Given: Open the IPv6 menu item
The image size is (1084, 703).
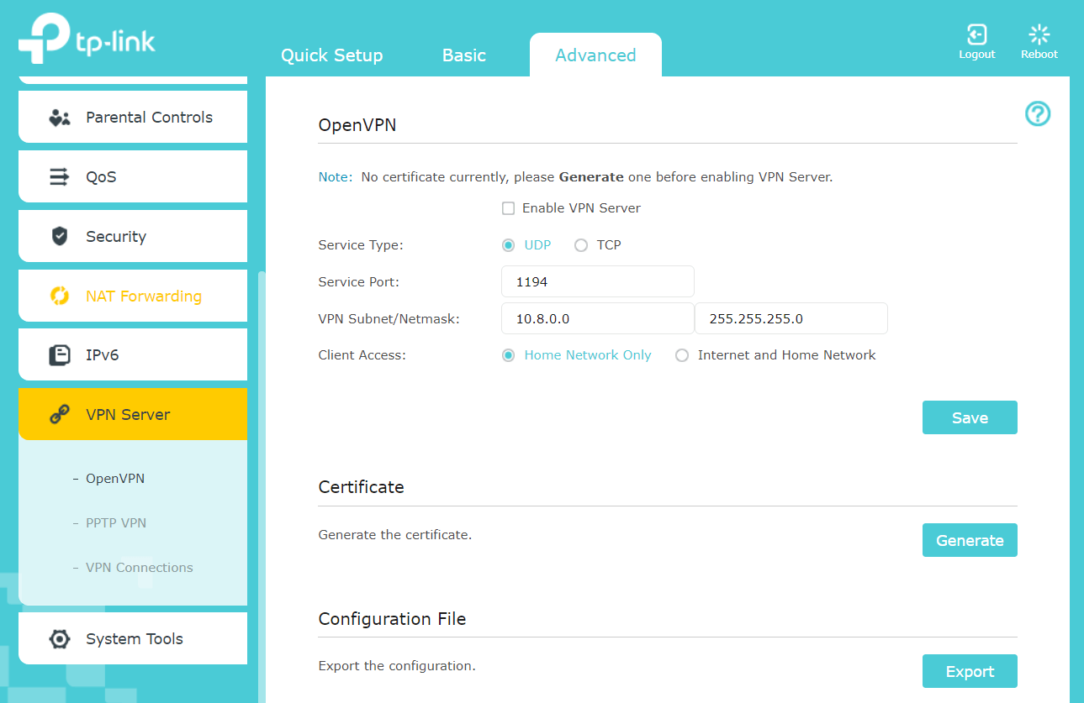Looking at the screenshot, I should [x=133, y=355].
